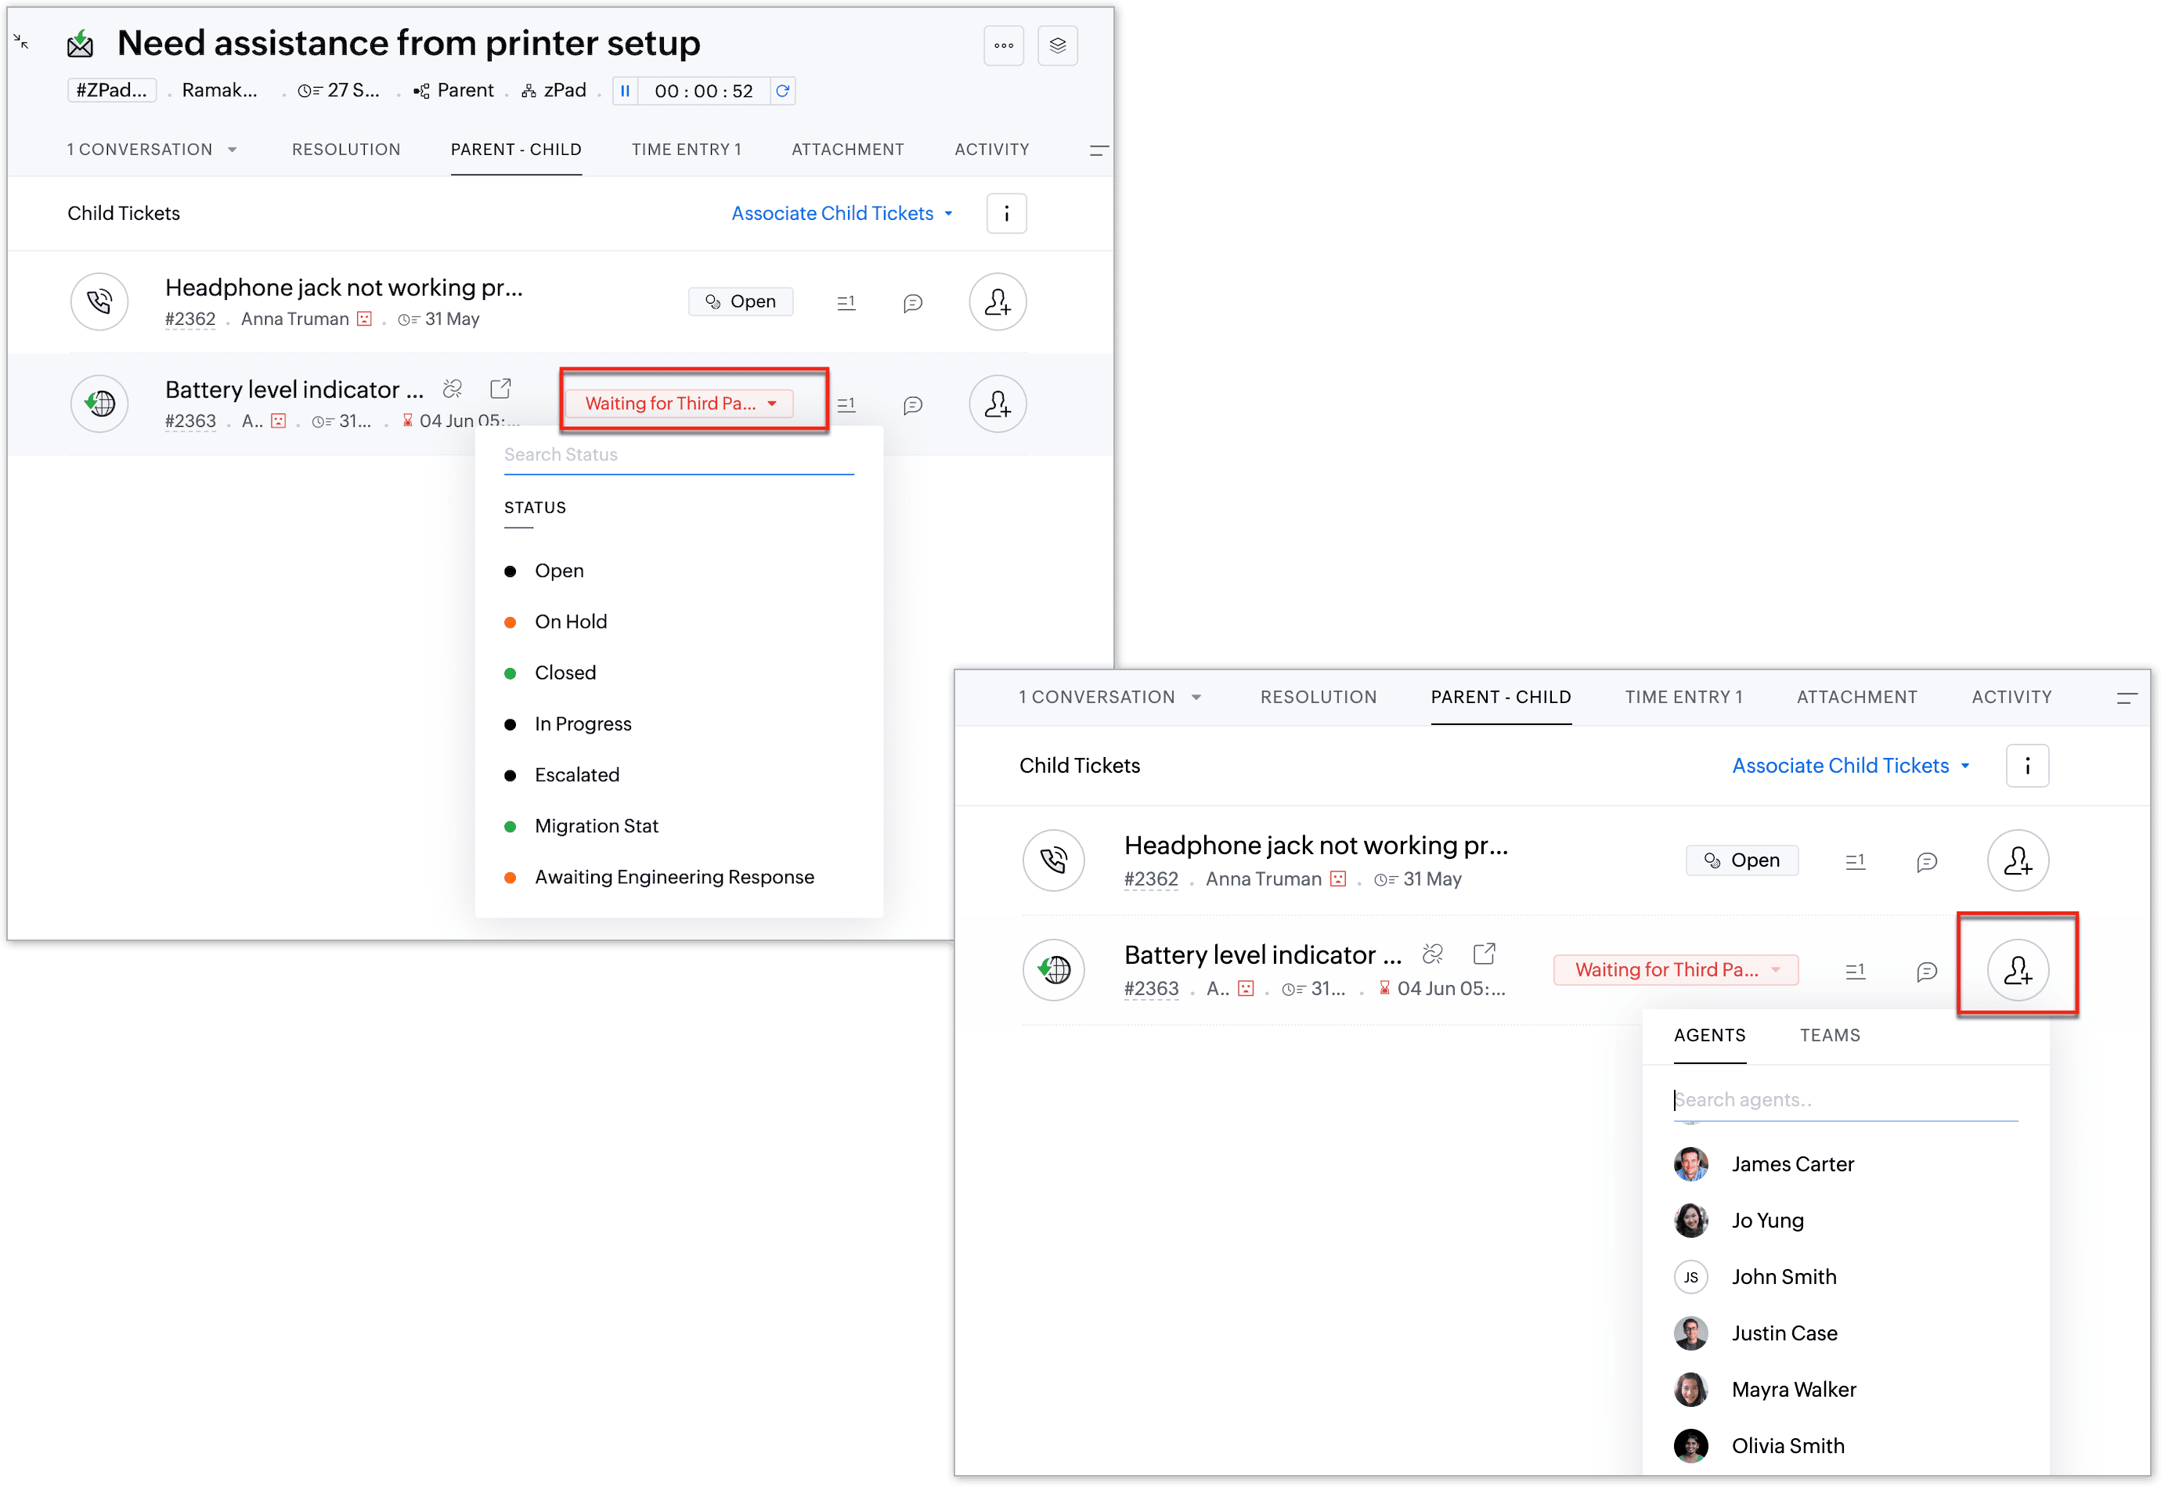Collapse the ticket view with shrink icon
The image size is (2161, 1486).
tap(21, 42)
